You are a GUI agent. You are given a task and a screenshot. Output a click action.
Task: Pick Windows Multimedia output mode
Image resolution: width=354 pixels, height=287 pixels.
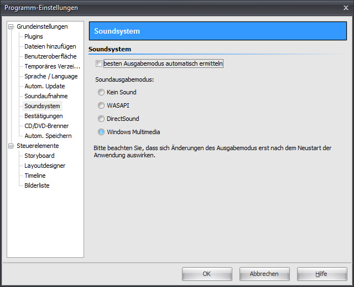(101, 132)
